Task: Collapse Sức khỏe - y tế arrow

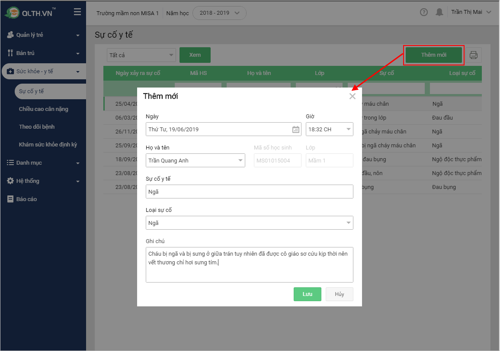Action: [x=78, y=72]
